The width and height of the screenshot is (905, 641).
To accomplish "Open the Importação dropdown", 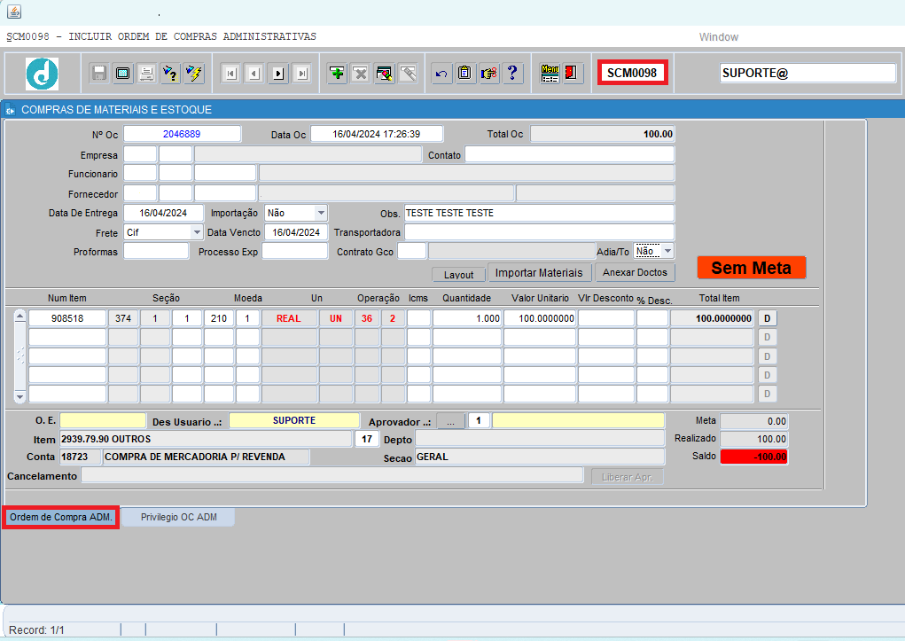I will 321,213.
